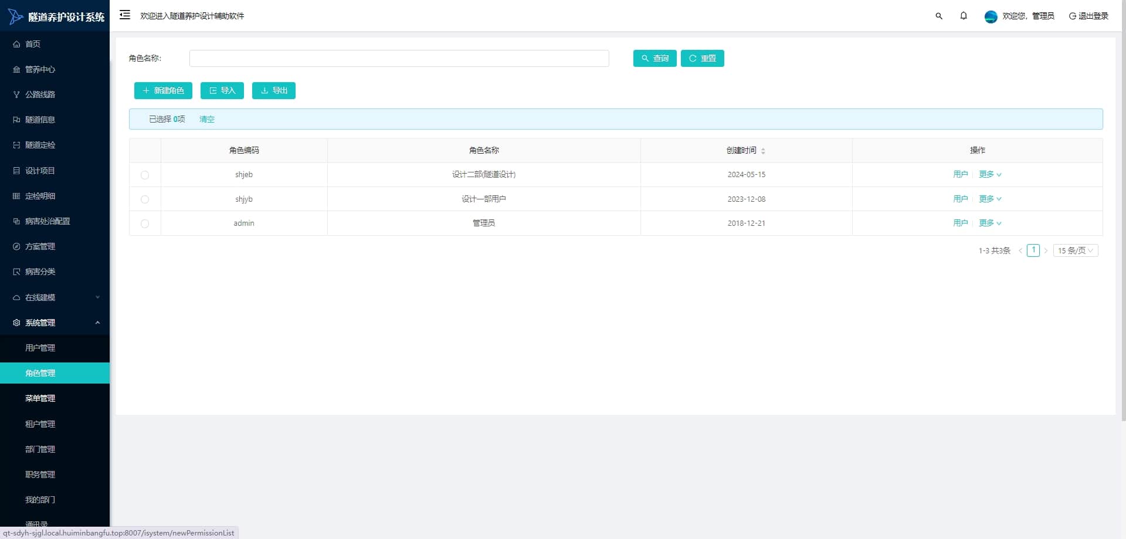1126x539 pixels.
Task: Click the 查询 search button
Action: click(655, 58)
